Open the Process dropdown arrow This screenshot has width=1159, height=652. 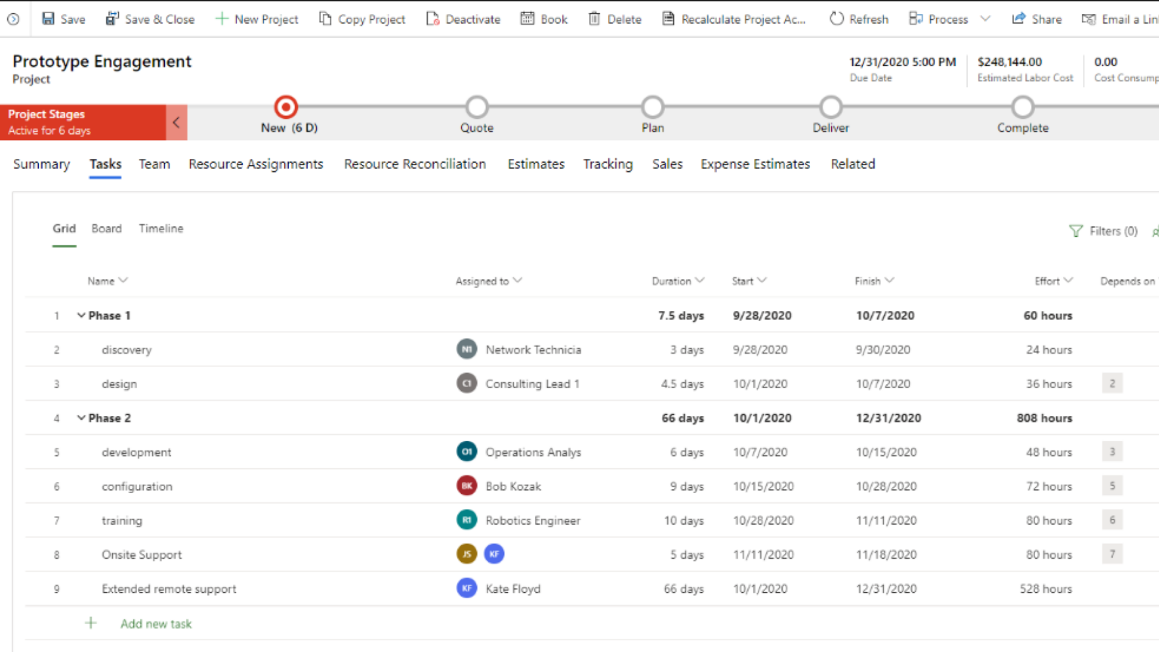tap(985, 19)
